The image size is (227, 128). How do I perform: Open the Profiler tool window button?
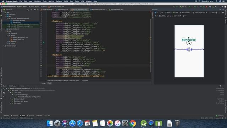pos(39,116)
